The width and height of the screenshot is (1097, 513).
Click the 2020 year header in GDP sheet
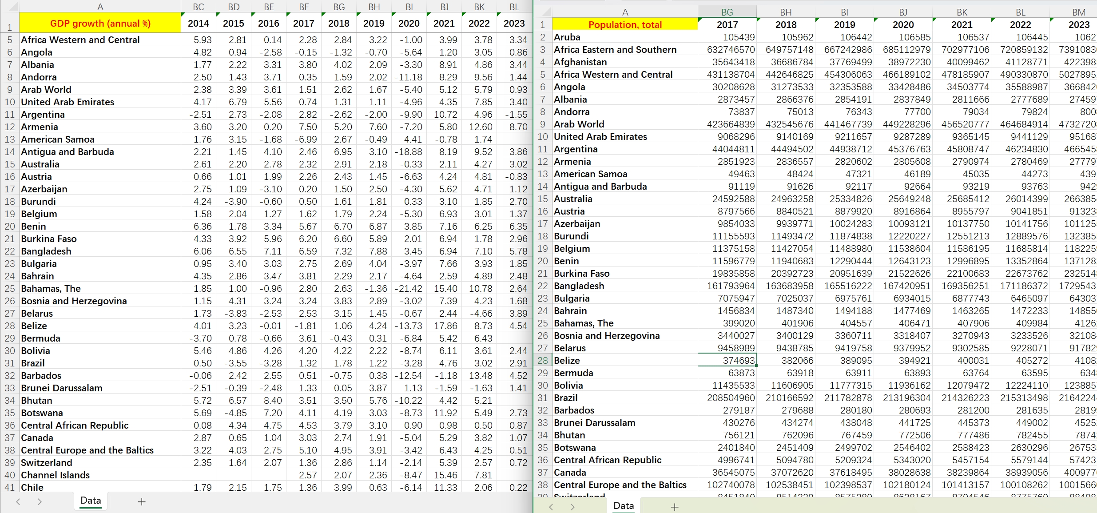[409, 23]
